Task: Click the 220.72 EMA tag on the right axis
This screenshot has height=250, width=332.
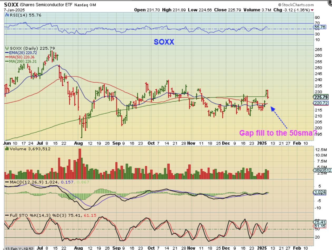Action: coord(321,103)
